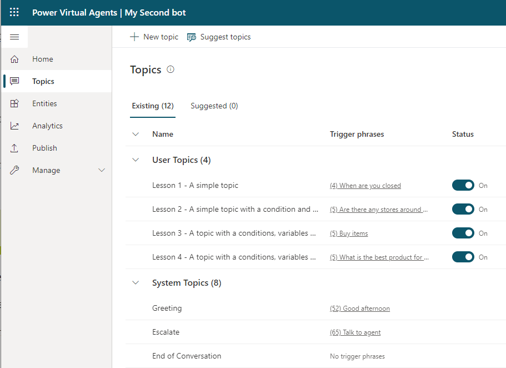Click the chevron beside Name column header
506x368 pixels.
click(136, 134)
